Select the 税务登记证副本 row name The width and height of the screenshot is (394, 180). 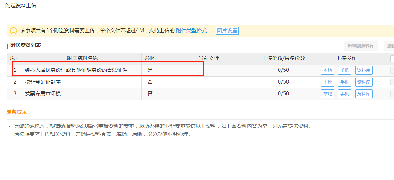[42, 82]
